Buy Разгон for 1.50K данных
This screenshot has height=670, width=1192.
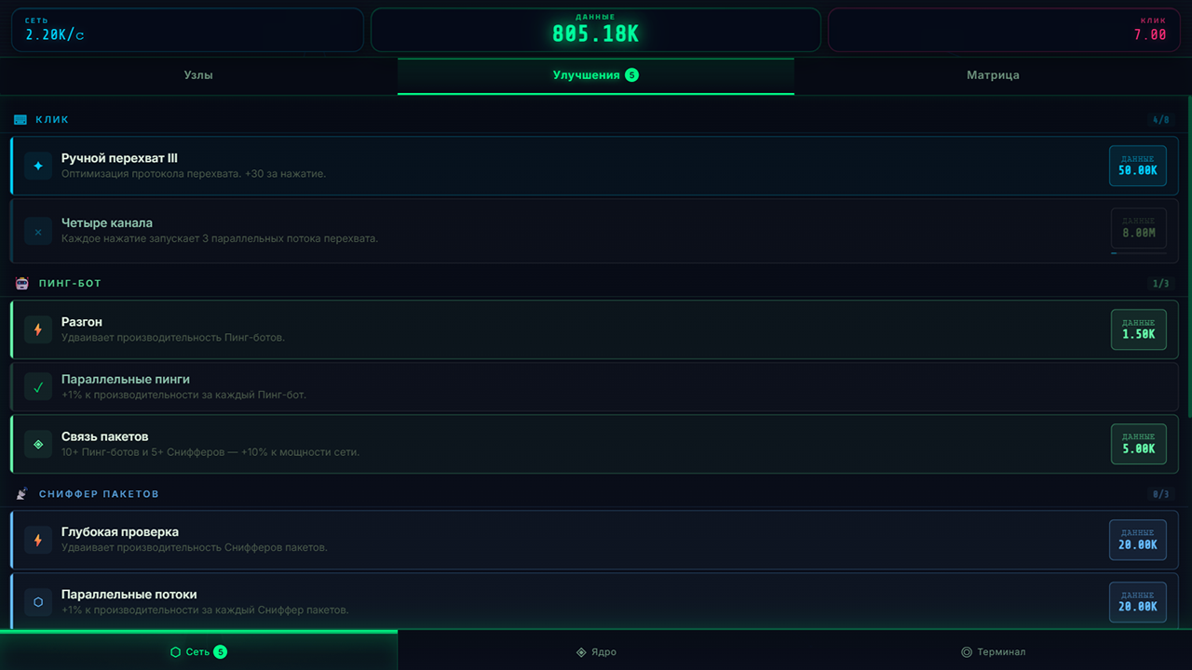pos(1138,329)
